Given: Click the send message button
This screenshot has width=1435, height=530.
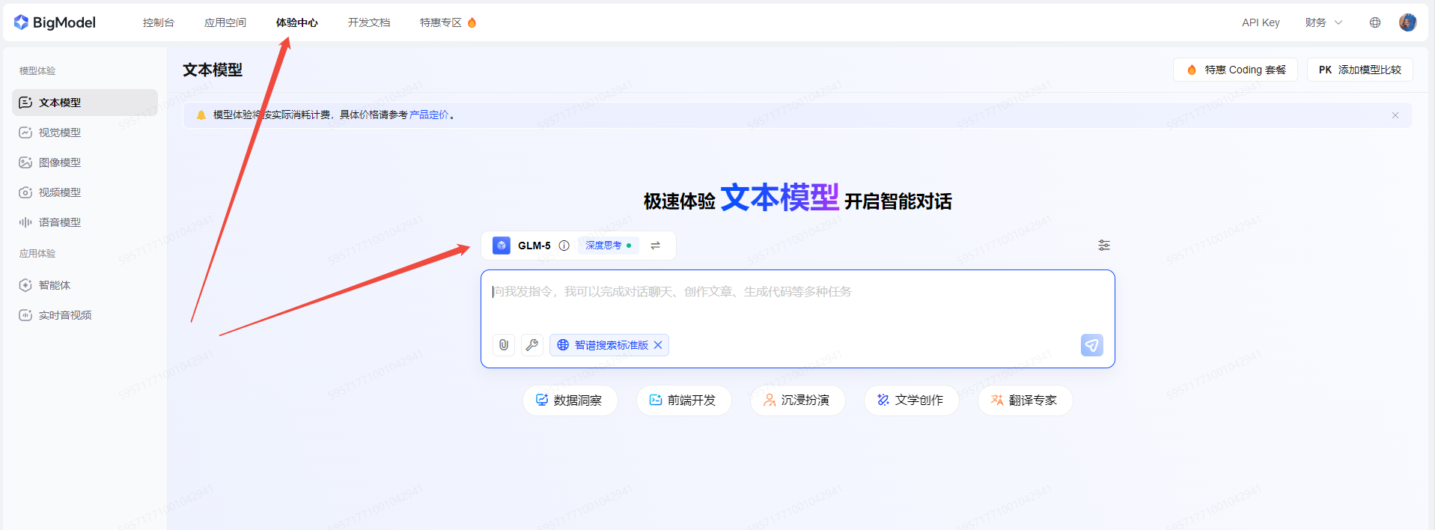Looking at the screenshot, I should [x=1092, y=345].
